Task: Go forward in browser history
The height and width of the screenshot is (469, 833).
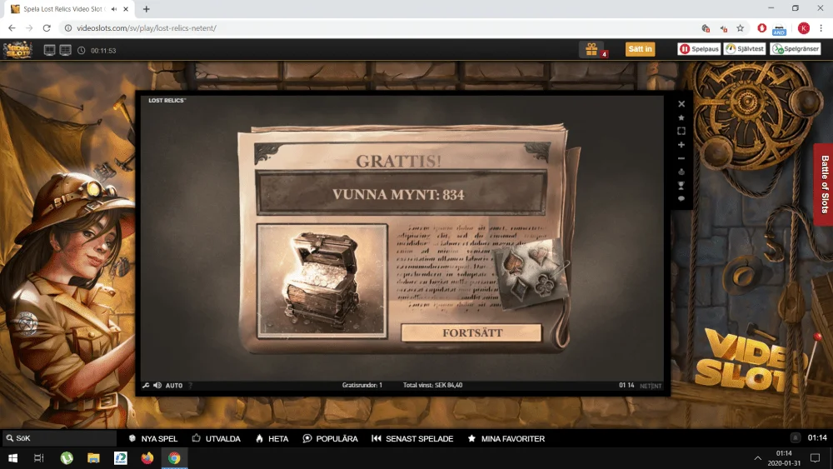Action: 29,28
